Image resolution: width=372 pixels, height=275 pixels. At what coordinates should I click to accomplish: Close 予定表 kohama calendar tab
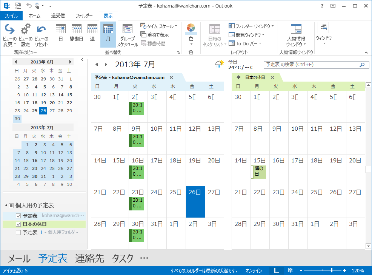click(x=171, y=77)
